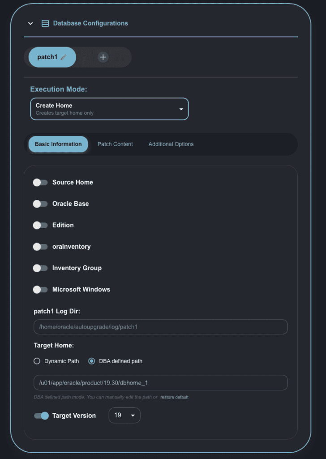Screen dimensions: 326x459
Task: Enable the Inventory Group toggle
Action: pyautogui.click(x=40, y=268)
